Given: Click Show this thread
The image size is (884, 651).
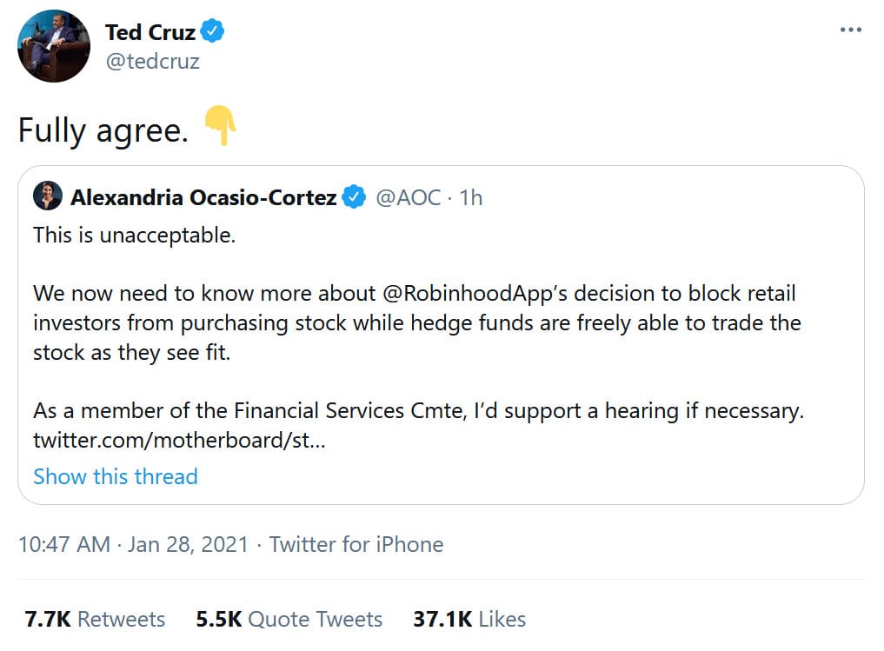Looking at the screenshot, I should (x=115, y=476).
